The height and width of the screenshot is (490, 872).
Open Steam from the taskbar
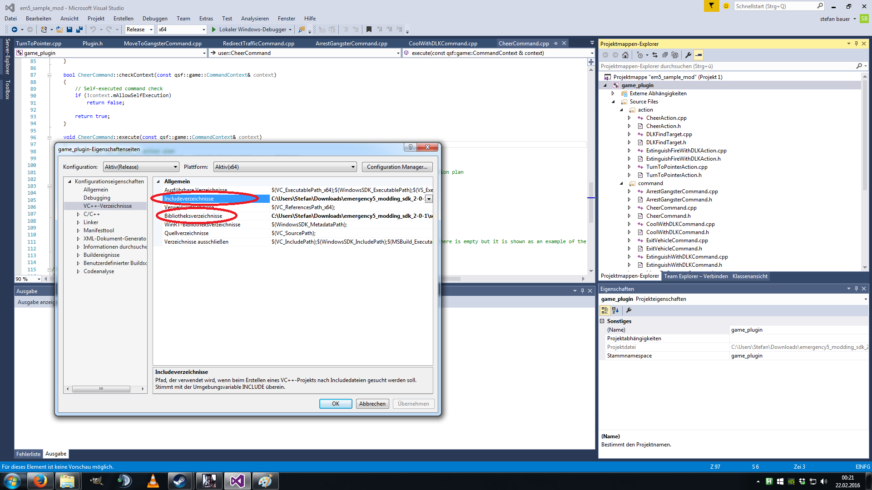tap(180, 481)
